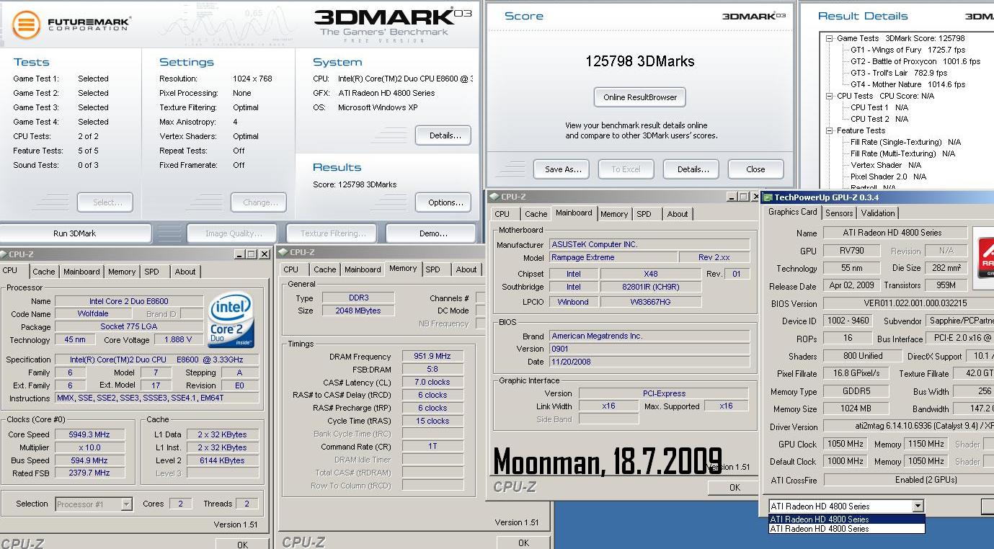Click the Image Quality... button

[x=234, y=233]
